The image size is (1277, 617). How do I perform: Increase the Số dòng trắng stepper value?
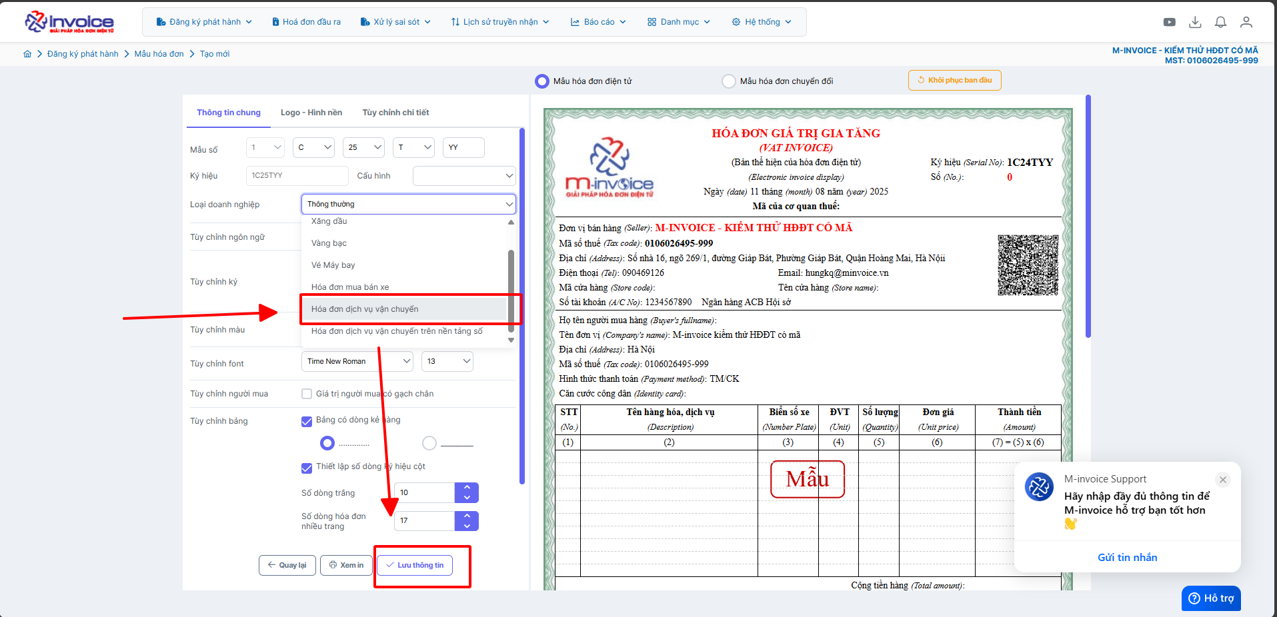467,488
